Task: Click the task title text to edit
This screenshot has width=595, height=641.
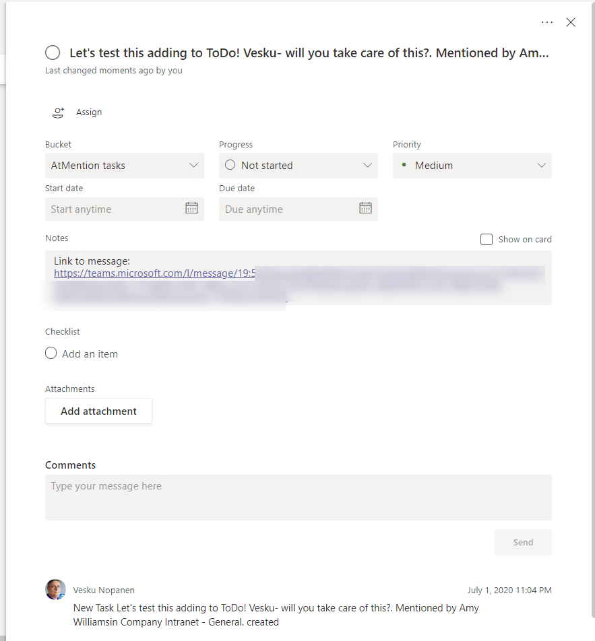Action: tap(309, 53)
